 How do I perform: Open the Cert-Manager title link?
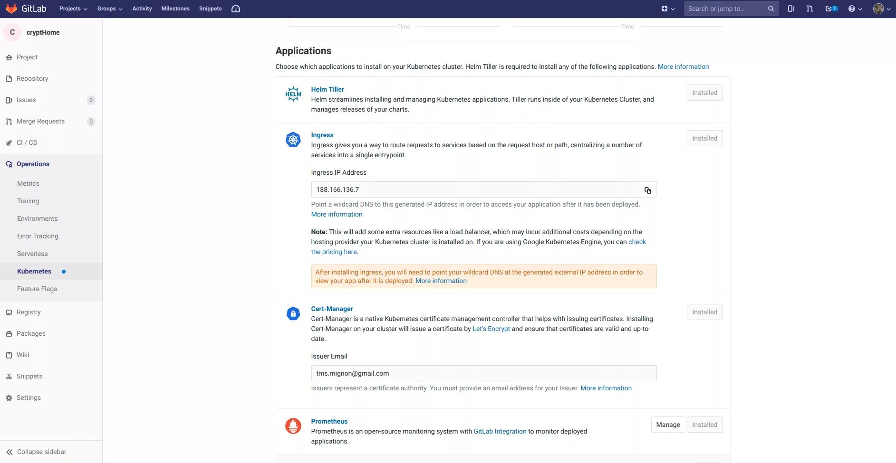pyautogui.click(x=332, y=309)
